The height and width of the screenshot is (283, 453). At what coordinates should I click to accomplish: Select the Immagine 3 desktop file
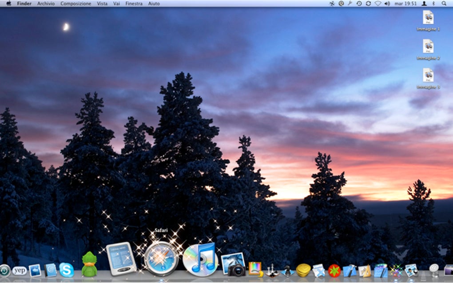click(428, 79)
